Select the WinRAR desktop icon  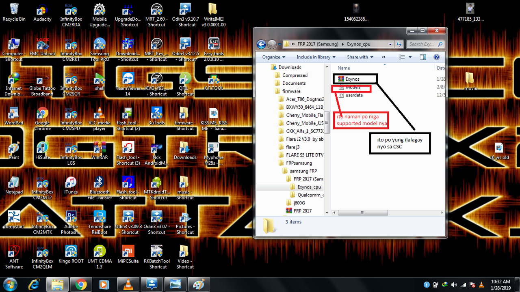pyautogui.click(x=100, y=150)
